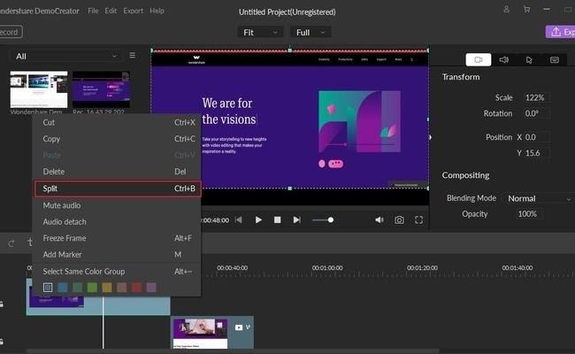Open the cursor properties tab
The width and height of the screenshot is (575, 354).
[x=529, y=60]
